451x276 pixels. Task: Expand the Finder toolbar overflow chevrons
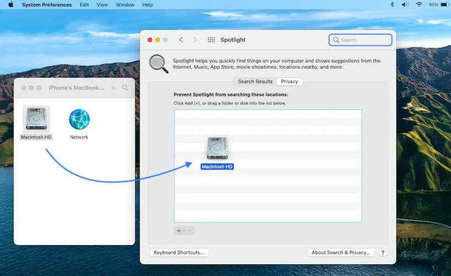pyautogui.click(x=113, y=88)
